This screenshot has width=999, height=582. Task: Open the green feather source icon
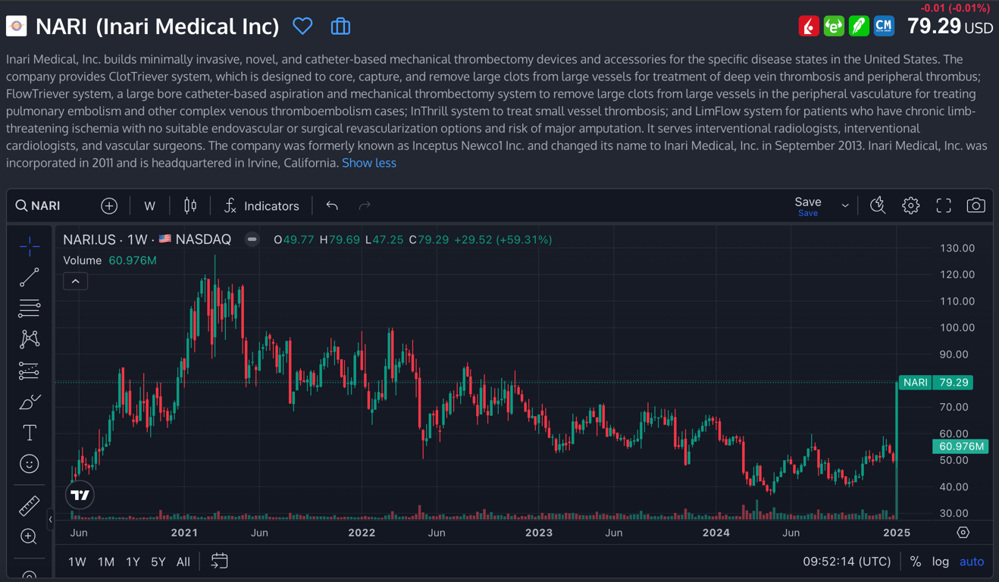pos(859,27)
